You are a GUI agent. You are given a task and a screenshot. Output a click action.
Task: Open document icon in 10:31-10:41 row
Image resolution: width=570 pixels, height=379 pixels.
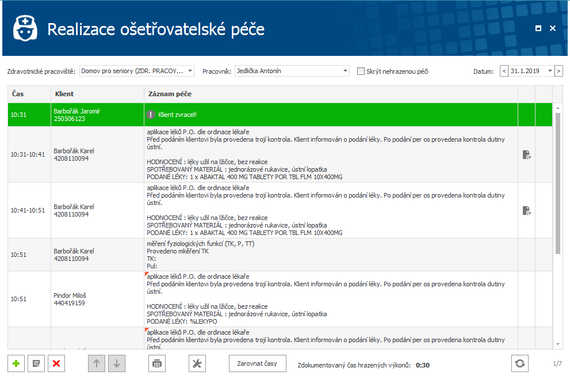[x=526, y=155]
